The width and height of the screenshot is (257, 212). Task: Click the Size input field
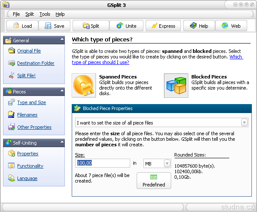[102, 163]
